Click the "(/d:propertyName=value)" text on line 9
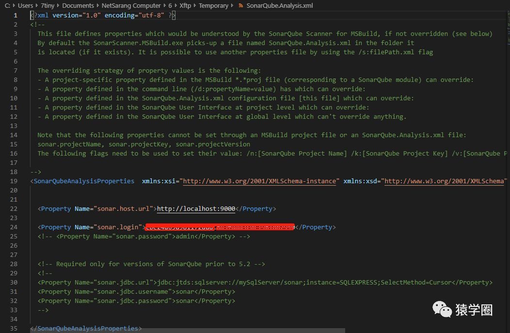 tap(233, 89)
